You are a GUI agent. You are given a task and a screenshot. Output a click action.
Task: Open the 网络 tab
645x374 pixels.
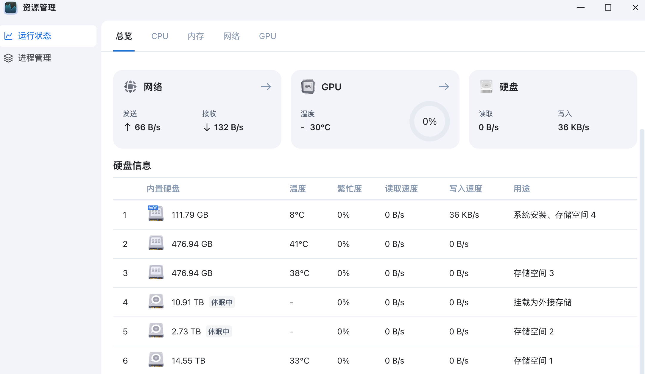[231, 36]
